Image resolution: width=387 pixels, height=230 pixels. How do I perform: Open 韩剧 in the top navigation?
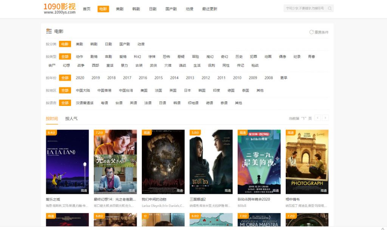(136, 9)
